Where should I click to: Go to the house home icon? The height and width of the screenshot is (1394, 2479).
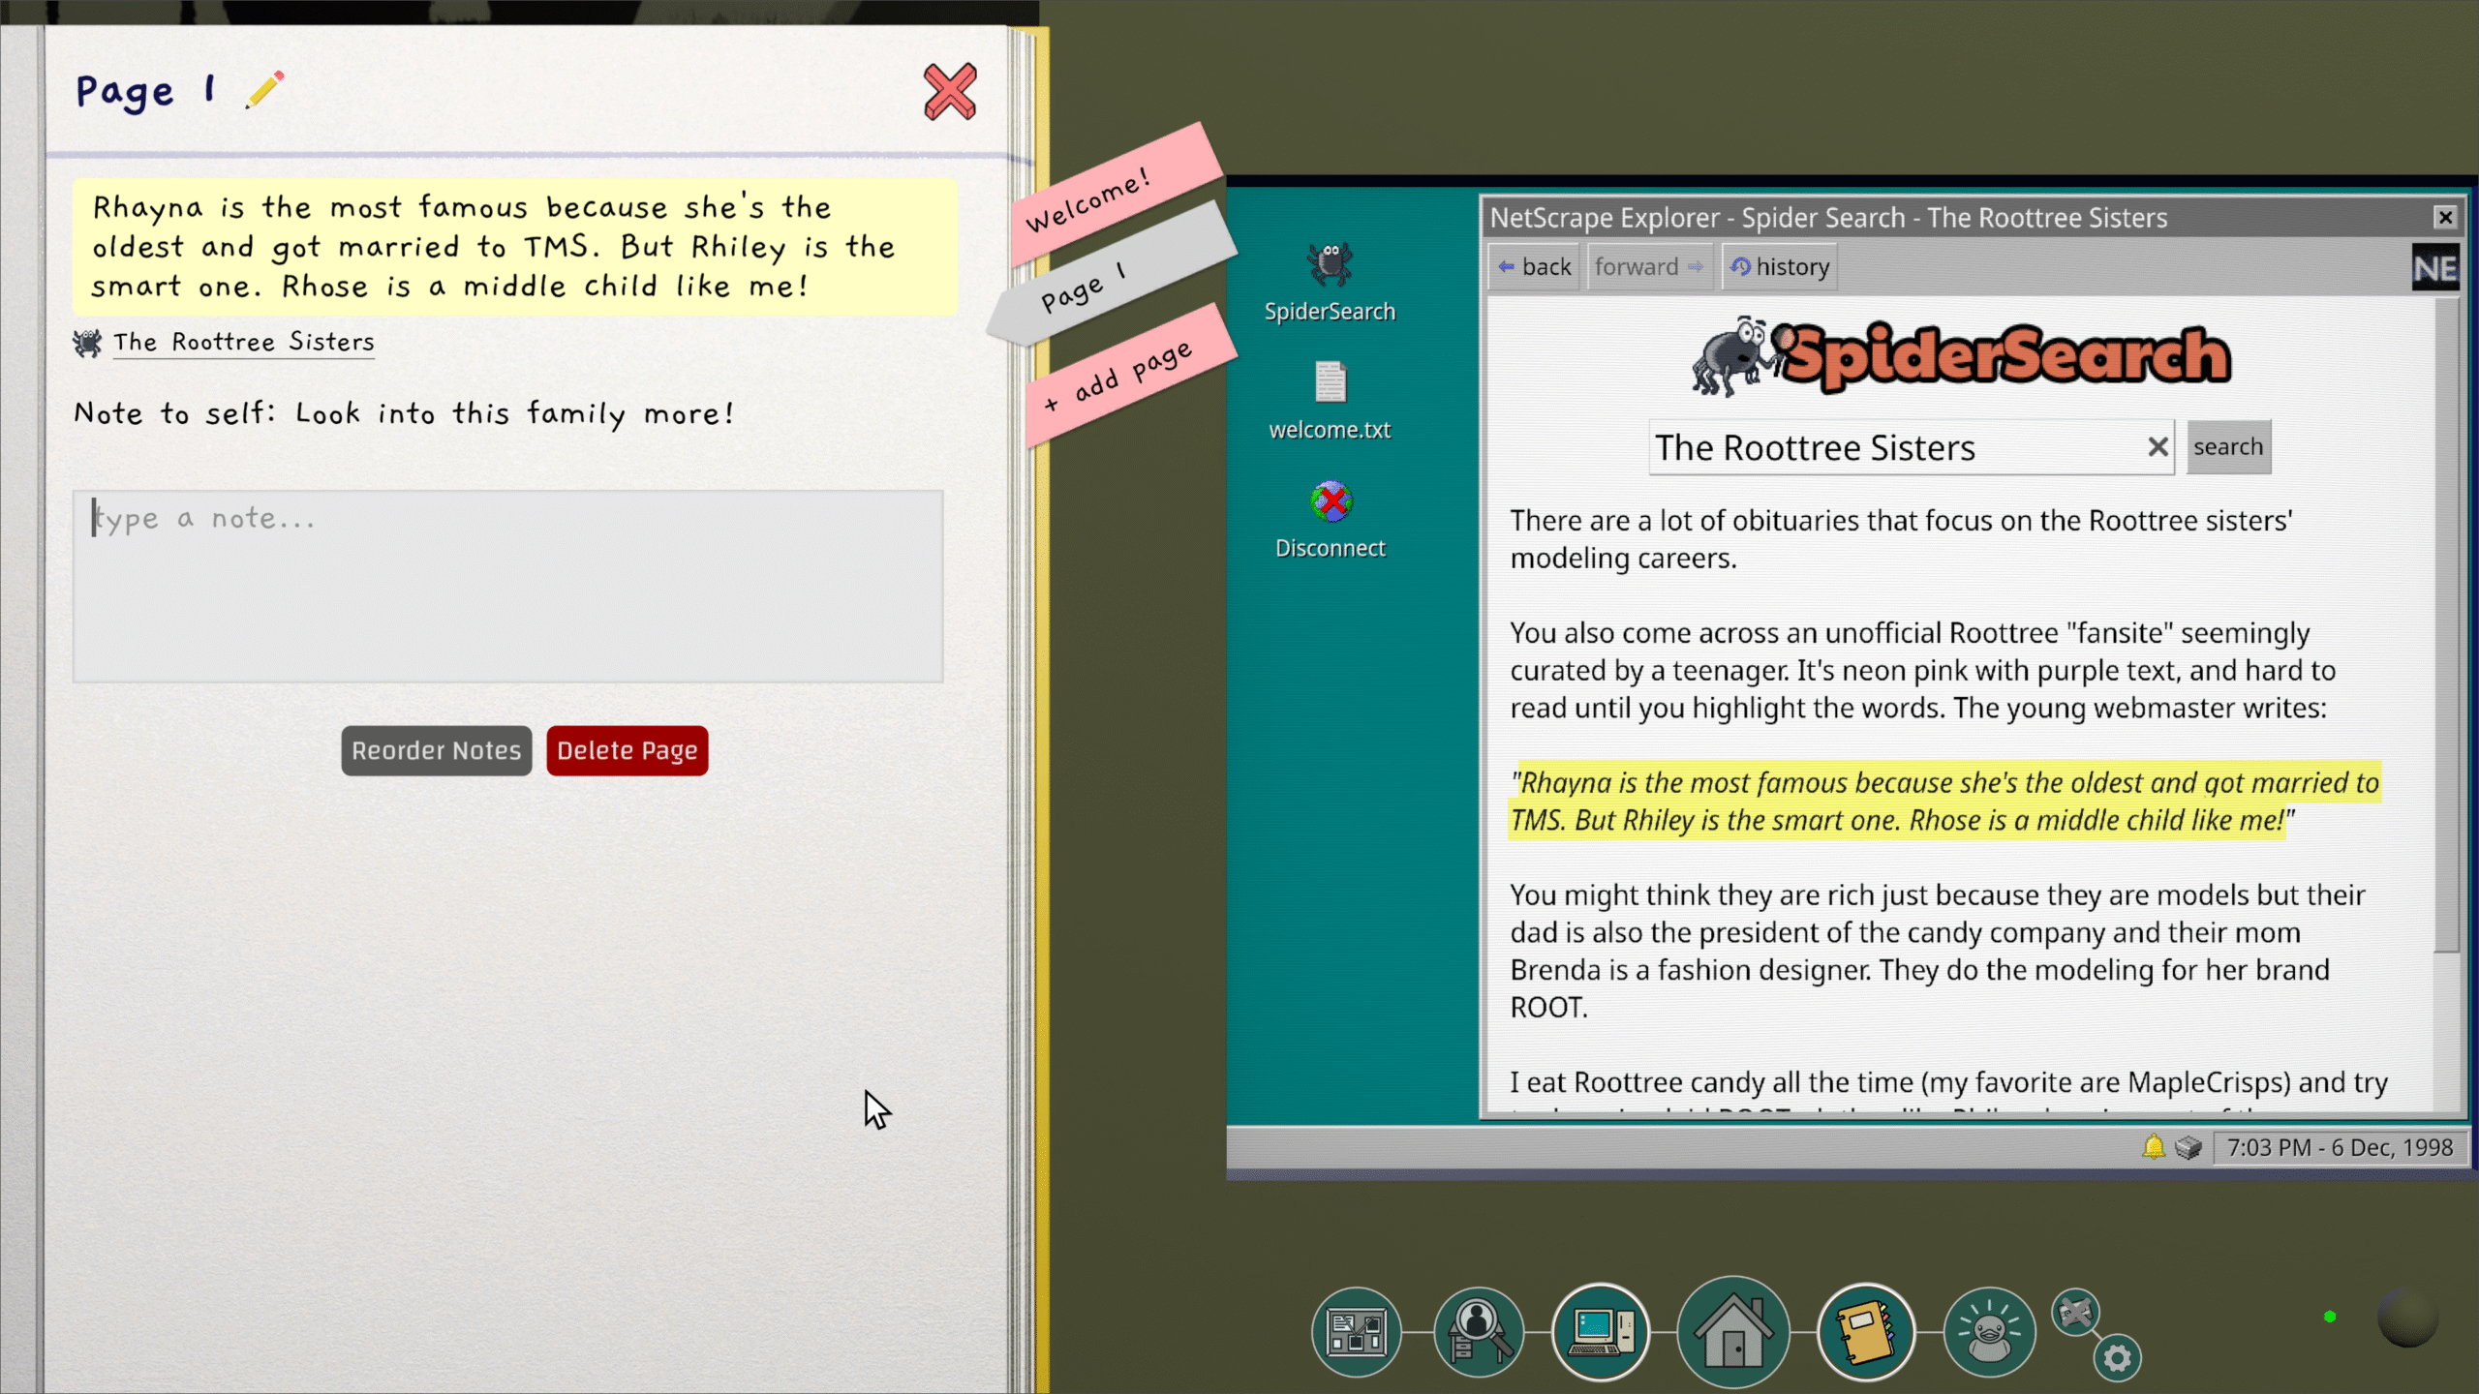coord(1733,1332)
